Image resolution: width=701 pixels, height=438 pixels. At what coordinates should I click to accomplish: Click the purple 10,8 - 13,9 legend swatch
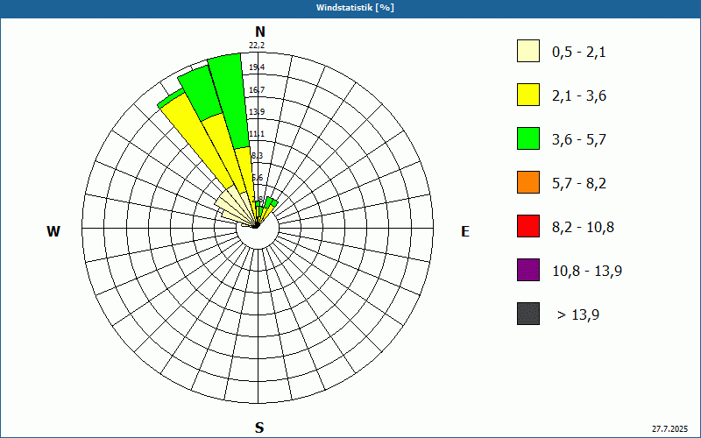(528, 270)
